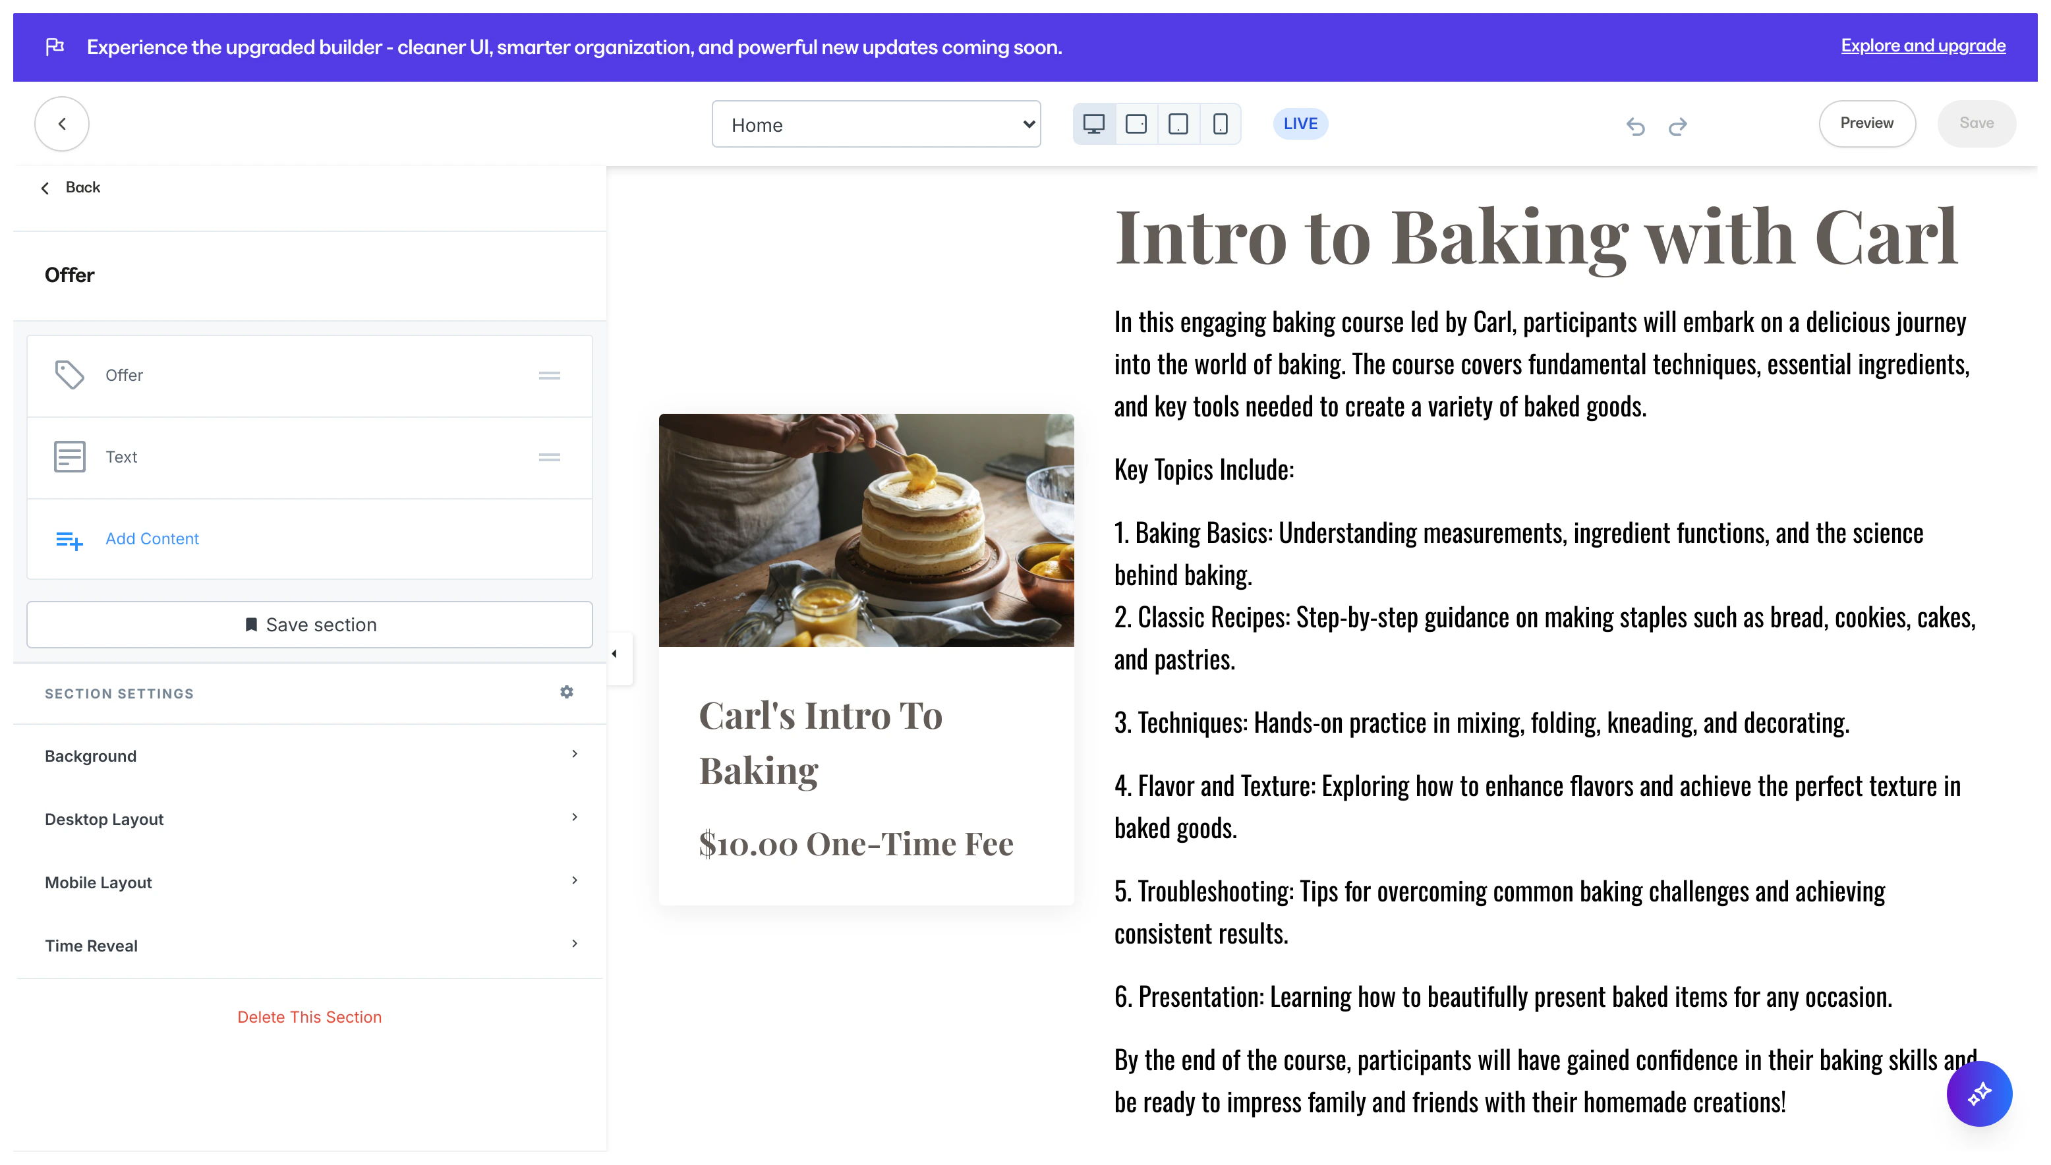Viewport: 2051px width, 1165px height.
Task: Select the portrait tablet view icon
Action: pos(1178,124)
